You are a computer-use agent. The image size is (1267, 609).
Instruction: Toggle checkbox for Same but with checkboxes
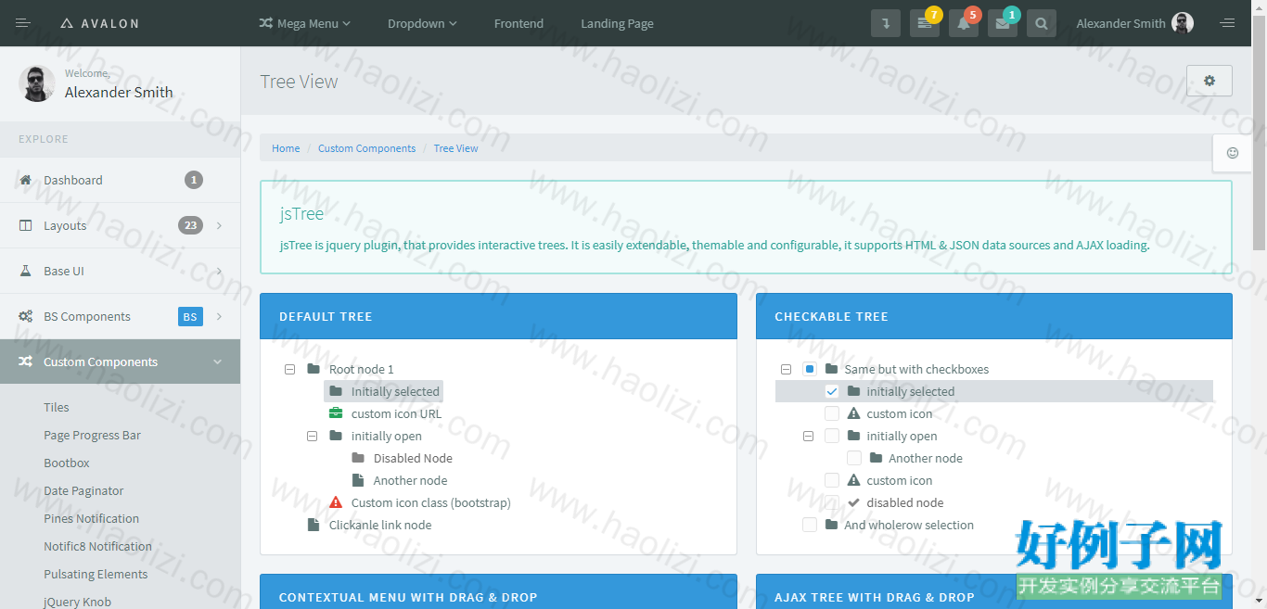[x=810, y=369]
